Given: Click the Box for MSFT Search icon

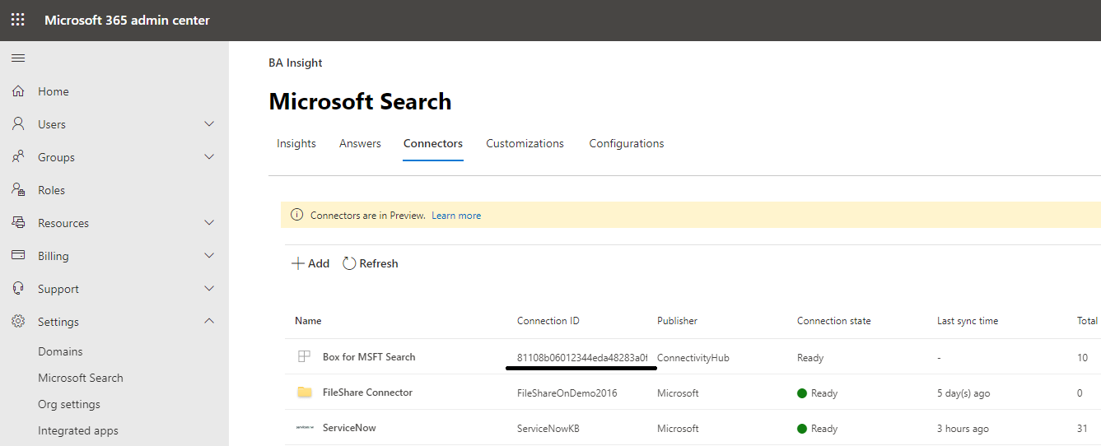Looking at the screenshot, I should (304, 357).
